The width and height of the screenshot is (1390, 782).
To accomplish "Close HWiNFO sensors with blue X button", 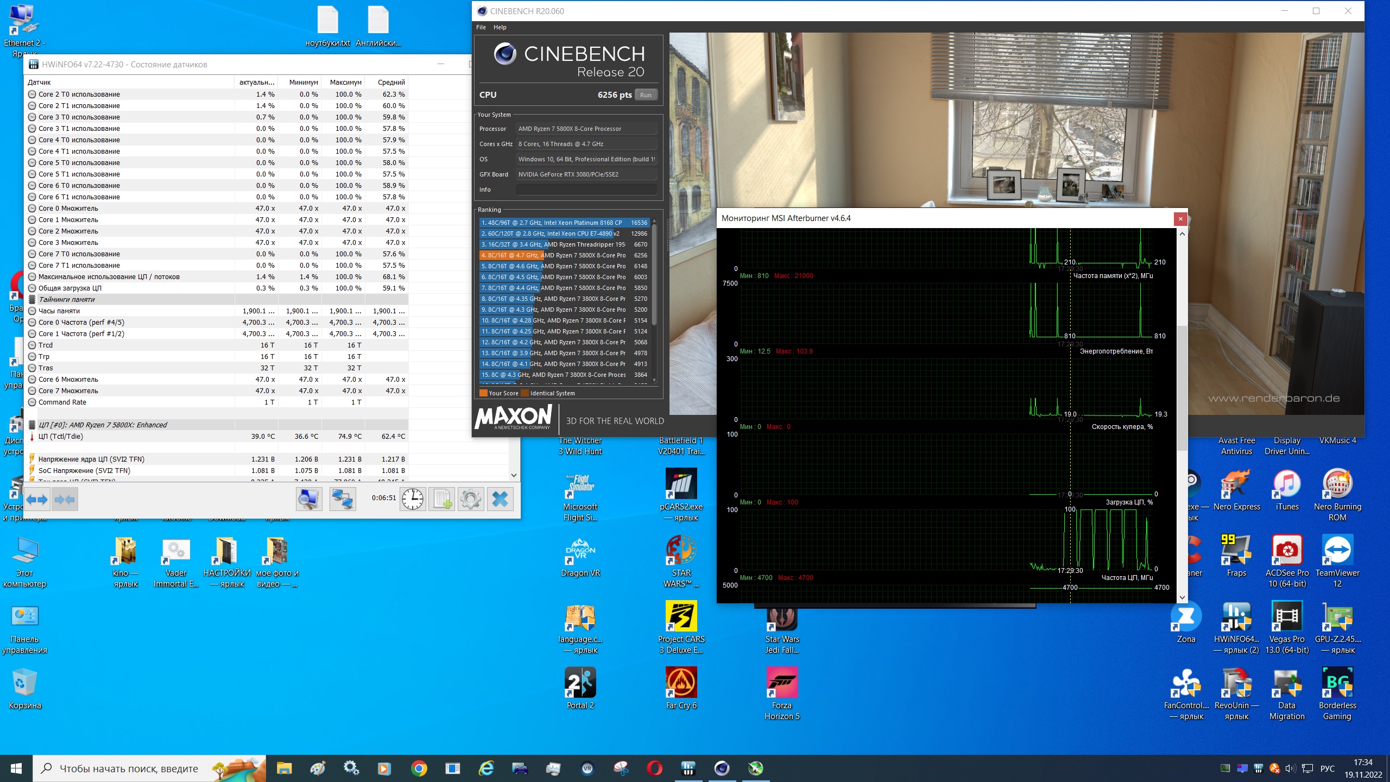I will click(x=500, y=499).
